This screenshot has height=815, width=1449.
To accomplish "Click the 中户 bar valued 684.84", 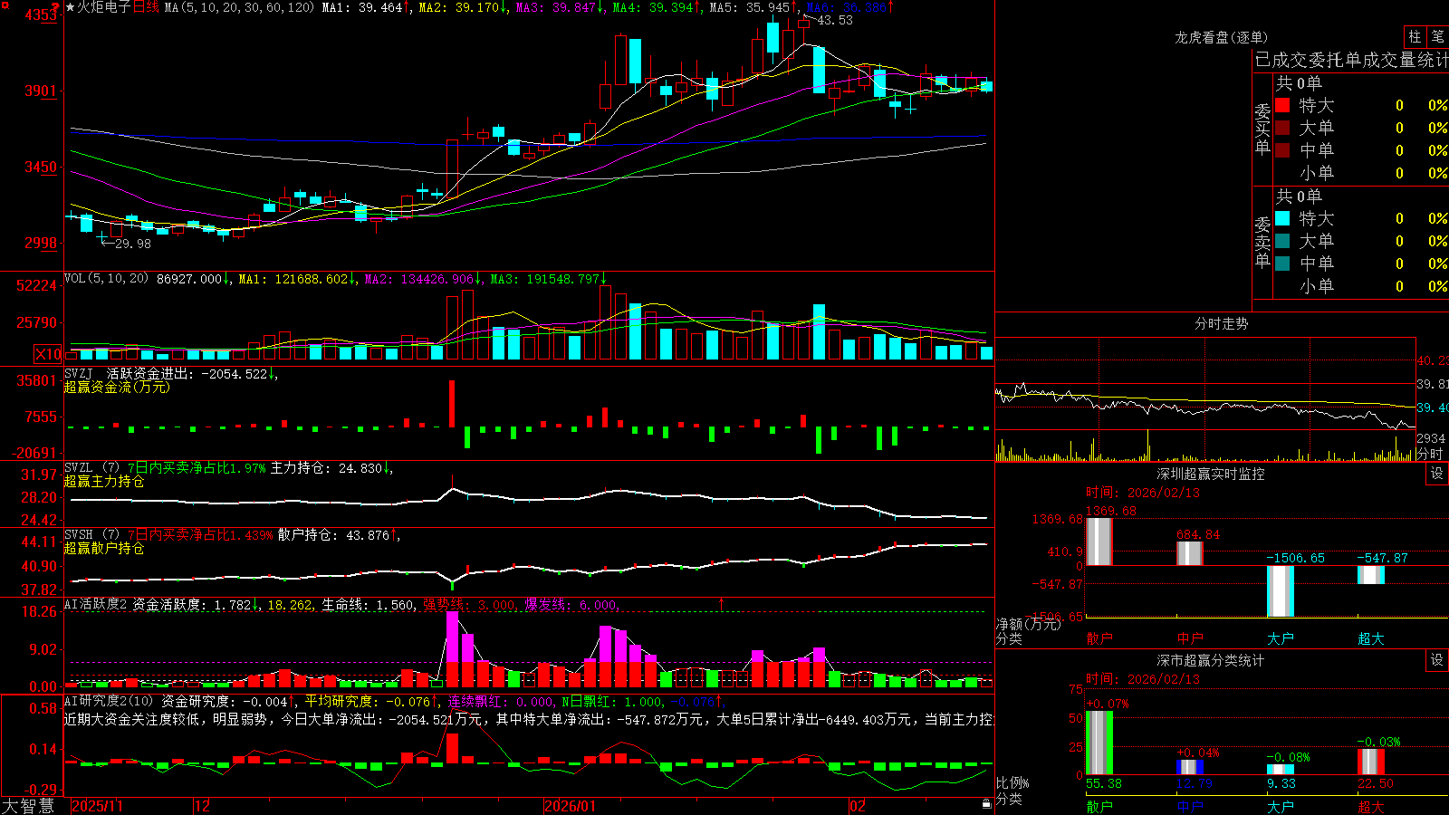I will (1190, 553).
